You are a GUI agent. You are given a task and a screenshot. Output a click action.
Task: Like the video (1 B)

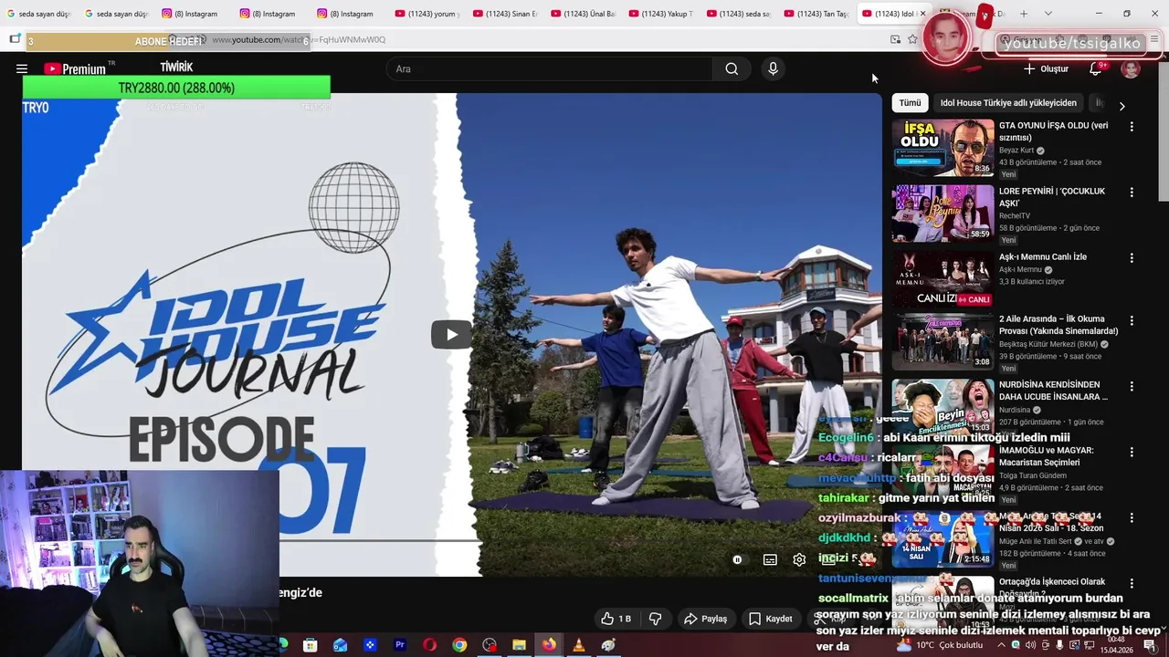(616, 619)
